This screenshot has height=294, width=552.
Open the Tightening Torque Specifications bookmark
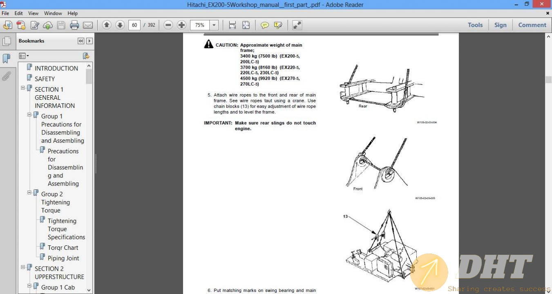coord(66,229)
